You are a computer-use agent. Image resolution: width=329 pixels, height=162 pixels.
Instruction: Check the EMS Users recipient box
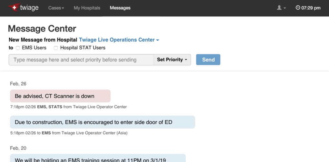click(x=18, y=48)
